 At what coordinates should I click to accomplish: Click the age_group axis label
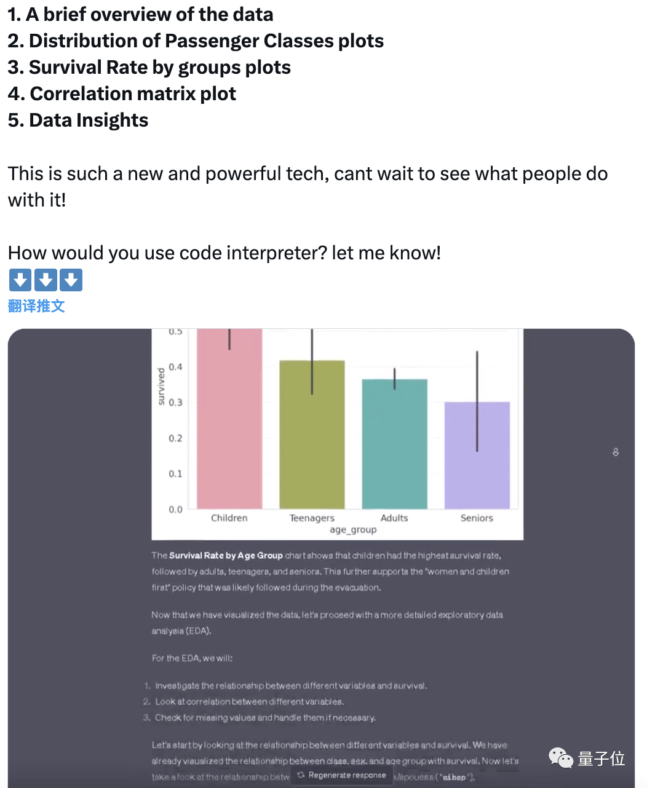(353, 530)
